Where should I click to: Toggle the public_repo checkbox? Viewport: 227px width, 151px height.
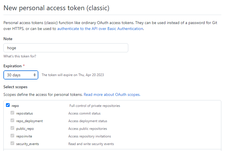(12, 128)
